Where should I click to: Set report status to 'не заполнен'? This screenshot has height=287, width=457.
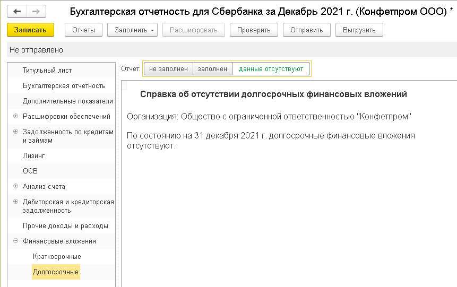click(x=168, y=69)
